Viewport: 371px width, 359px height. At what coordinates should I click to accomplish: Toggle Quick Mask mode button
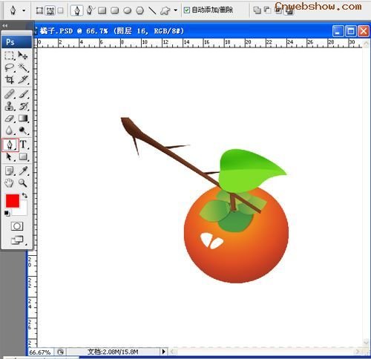coord(17,226)
